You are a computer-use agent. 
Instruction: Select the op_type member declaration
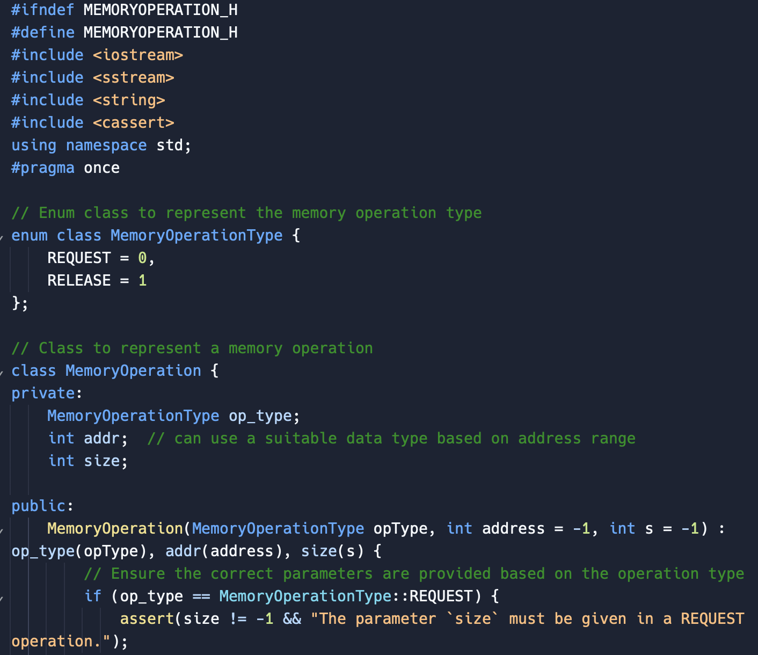coord(172,416)
